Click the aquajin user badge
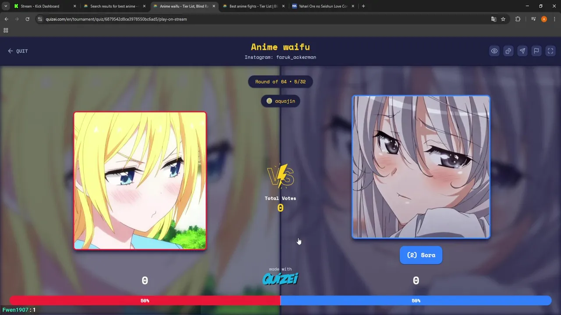The width and height of the screenshot is (561, 315). tap(280, 101)
